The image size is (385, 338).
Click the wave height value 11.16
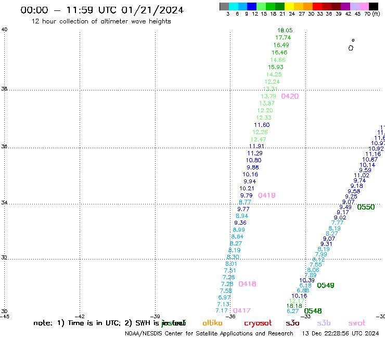(373, 154)
